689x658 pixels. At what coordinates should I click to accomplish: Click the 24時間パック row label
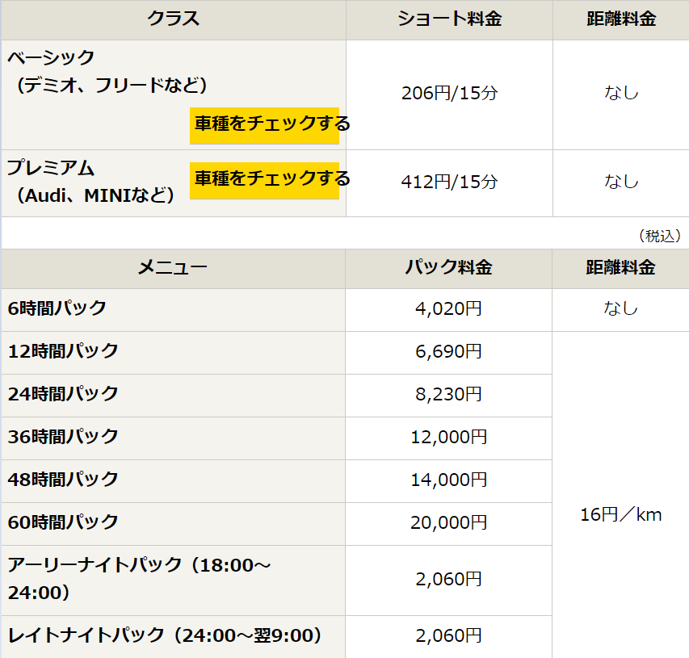(63, 393)
